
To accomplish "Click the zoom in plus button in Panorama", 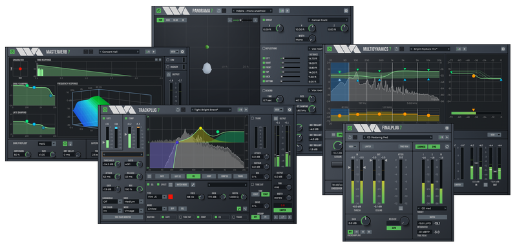I will coord(255,20).
